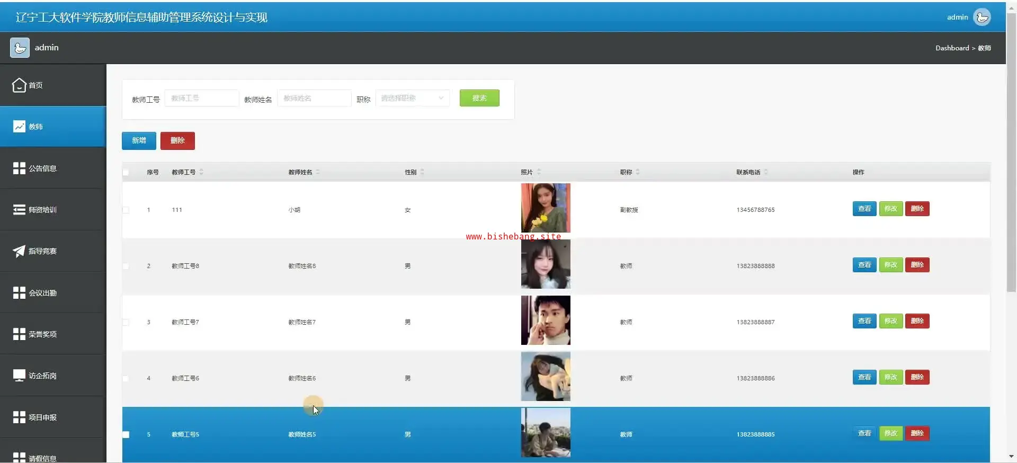
Task: Click the grid icon beside 公告信息
Action: tap(19, 168)
